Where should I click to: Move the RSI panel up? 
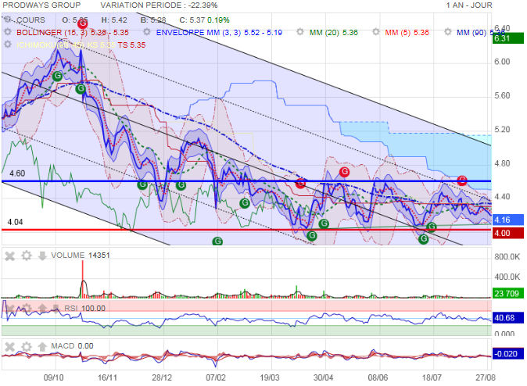tap(41, 309)
